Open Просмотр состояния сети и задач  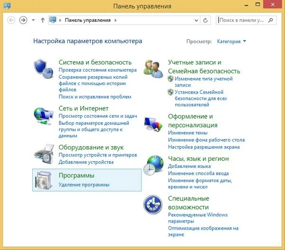click(x=98, y=116)
